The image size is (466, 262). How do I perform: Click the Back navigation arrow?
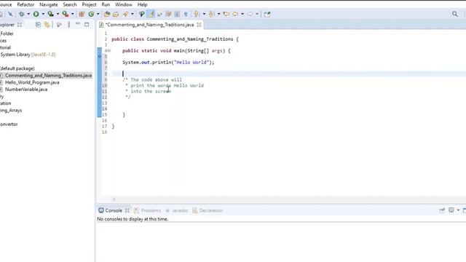coord(235,14)
